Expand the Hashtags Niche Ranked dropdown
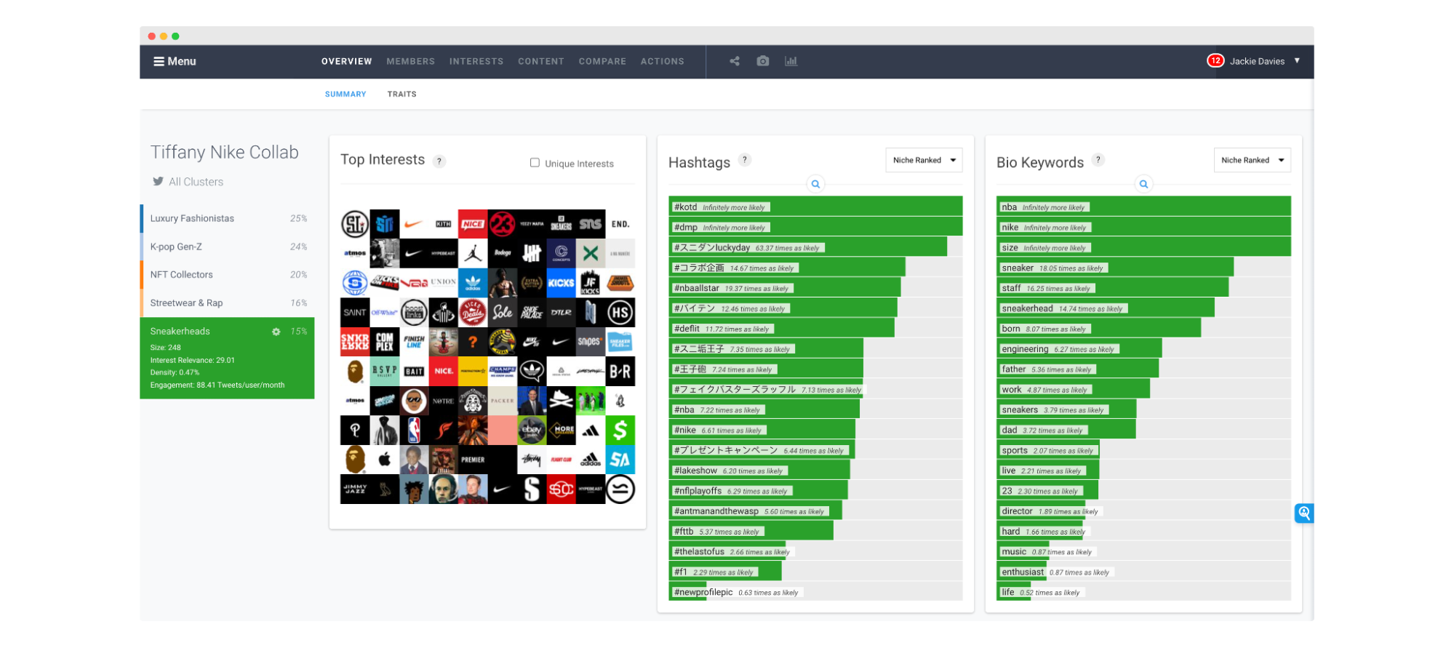Viewport: 1454px width, 648px height. [924, 160]
